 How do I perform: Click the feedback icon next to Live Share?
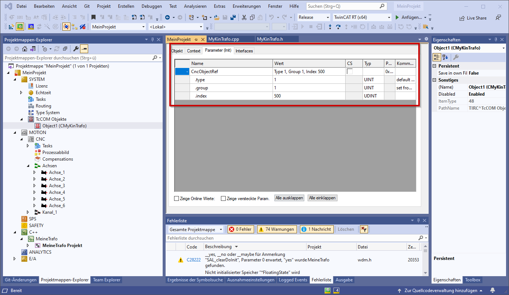pyautogui.click(x=498, y=18)
